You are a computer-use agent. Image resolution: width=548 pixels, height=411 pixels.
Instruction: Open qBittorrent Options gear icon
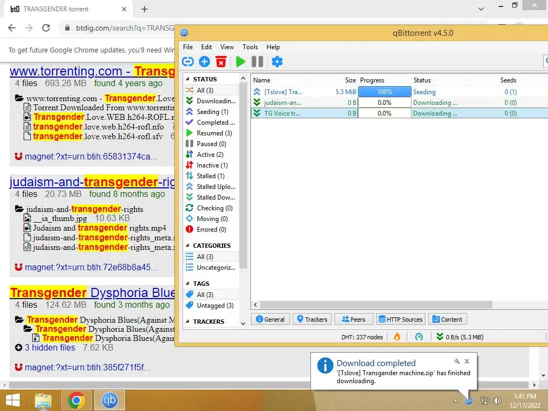click(x=277, y=62)
